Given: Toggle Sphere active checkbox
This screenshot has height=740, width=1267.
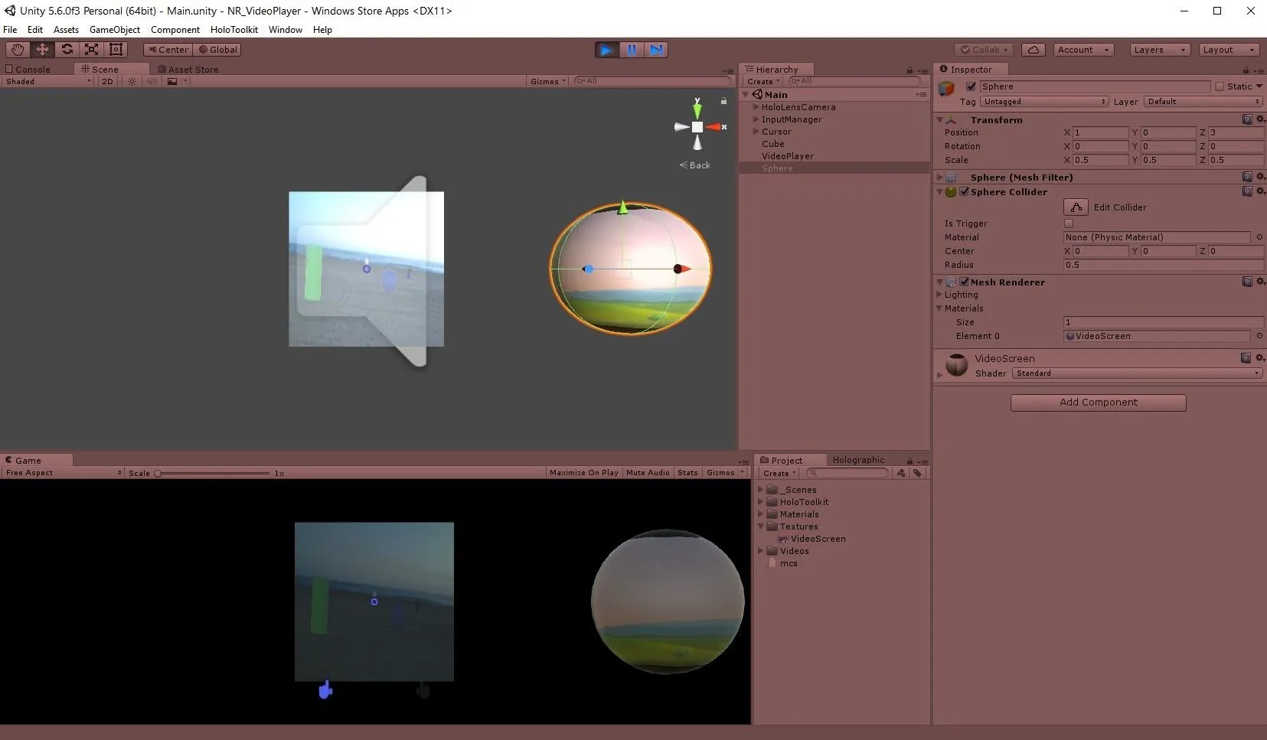Looking at the screenshot, I should point(971,86).
